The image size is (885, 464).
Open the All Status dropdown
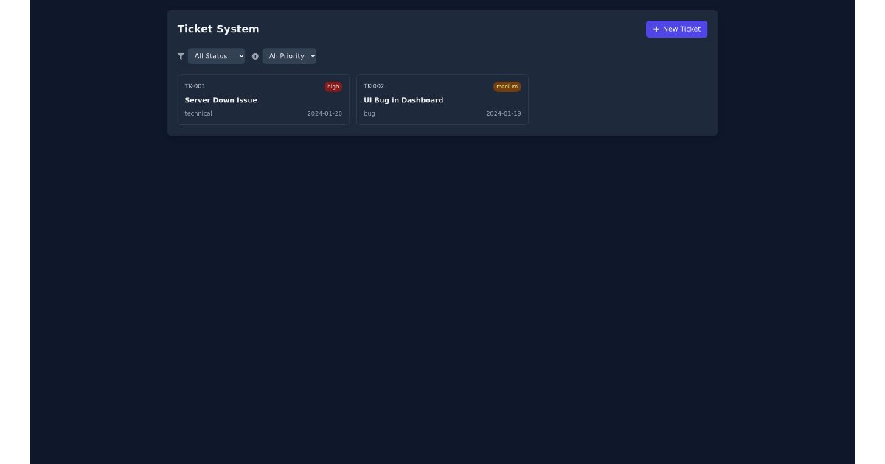pos(216,56)
